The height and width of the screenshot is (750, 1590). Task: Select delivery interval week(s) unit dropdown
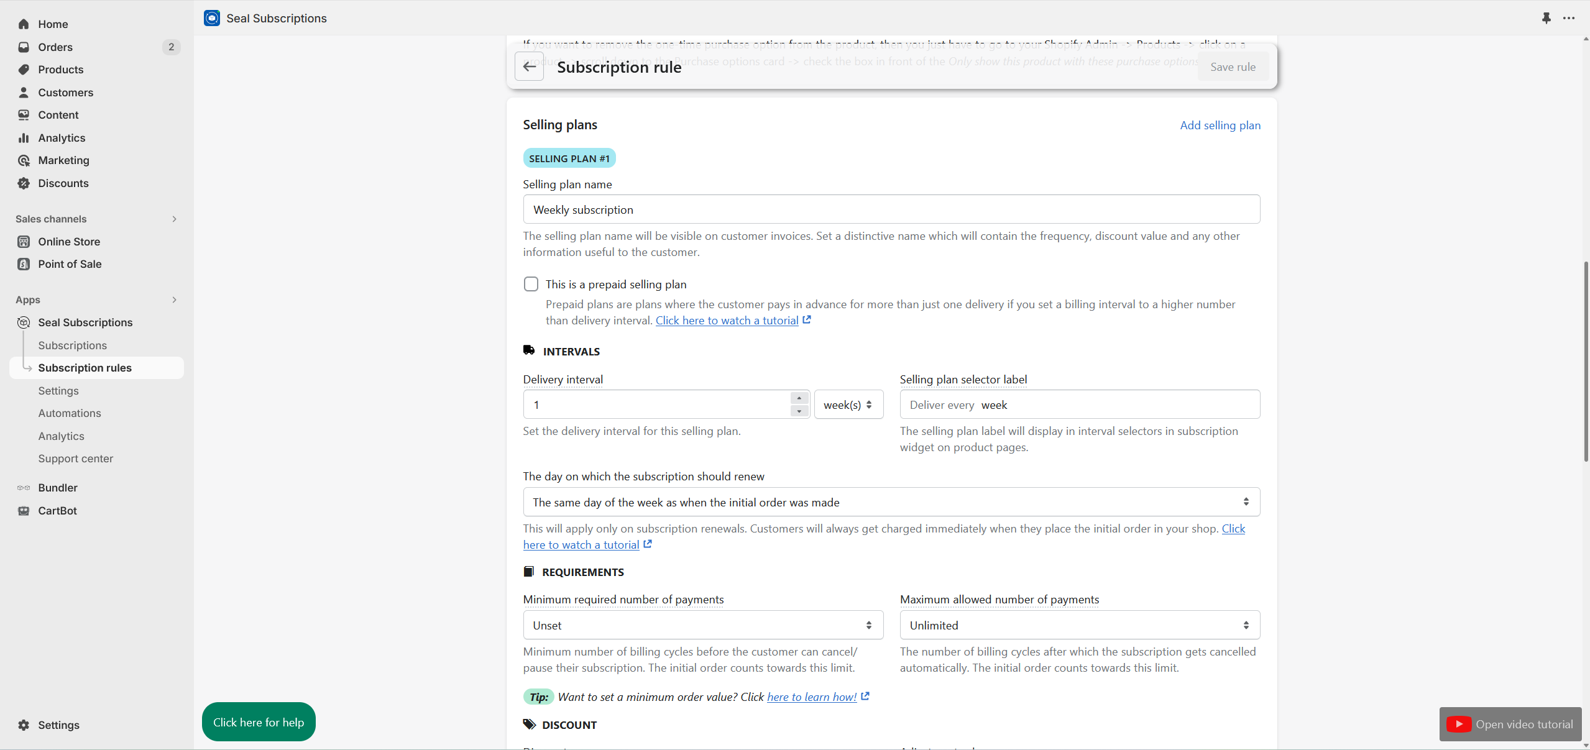(x=848, y=405)
